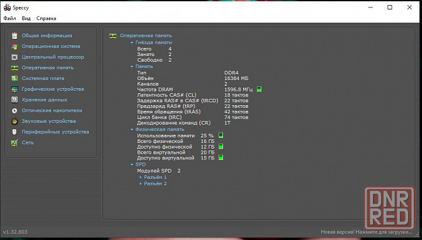This screenshot has height=240, width=422.
Task: Click the 16384 МБ volume value
Action: pyautogui.click(x=236, y=78)
